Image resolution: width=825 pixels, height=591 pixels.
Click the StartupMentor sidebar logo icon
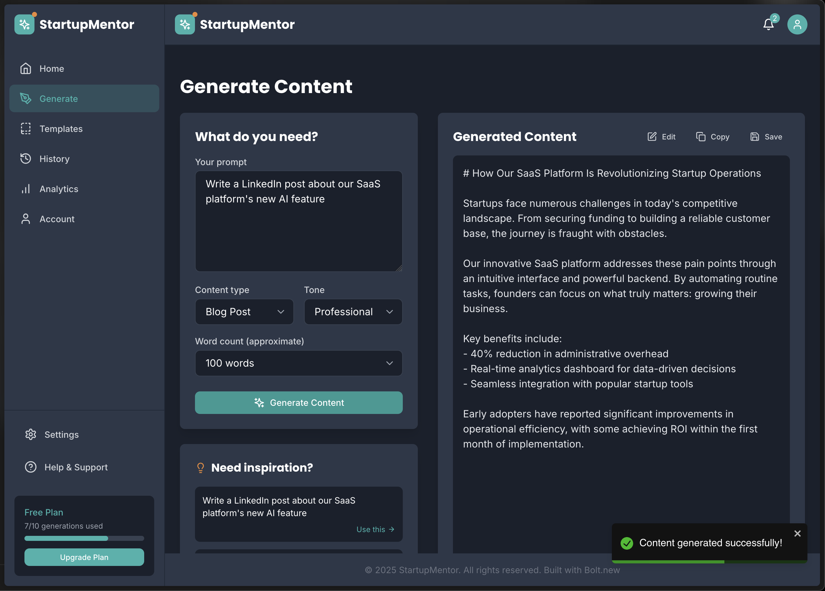click(x=24, y=24)
